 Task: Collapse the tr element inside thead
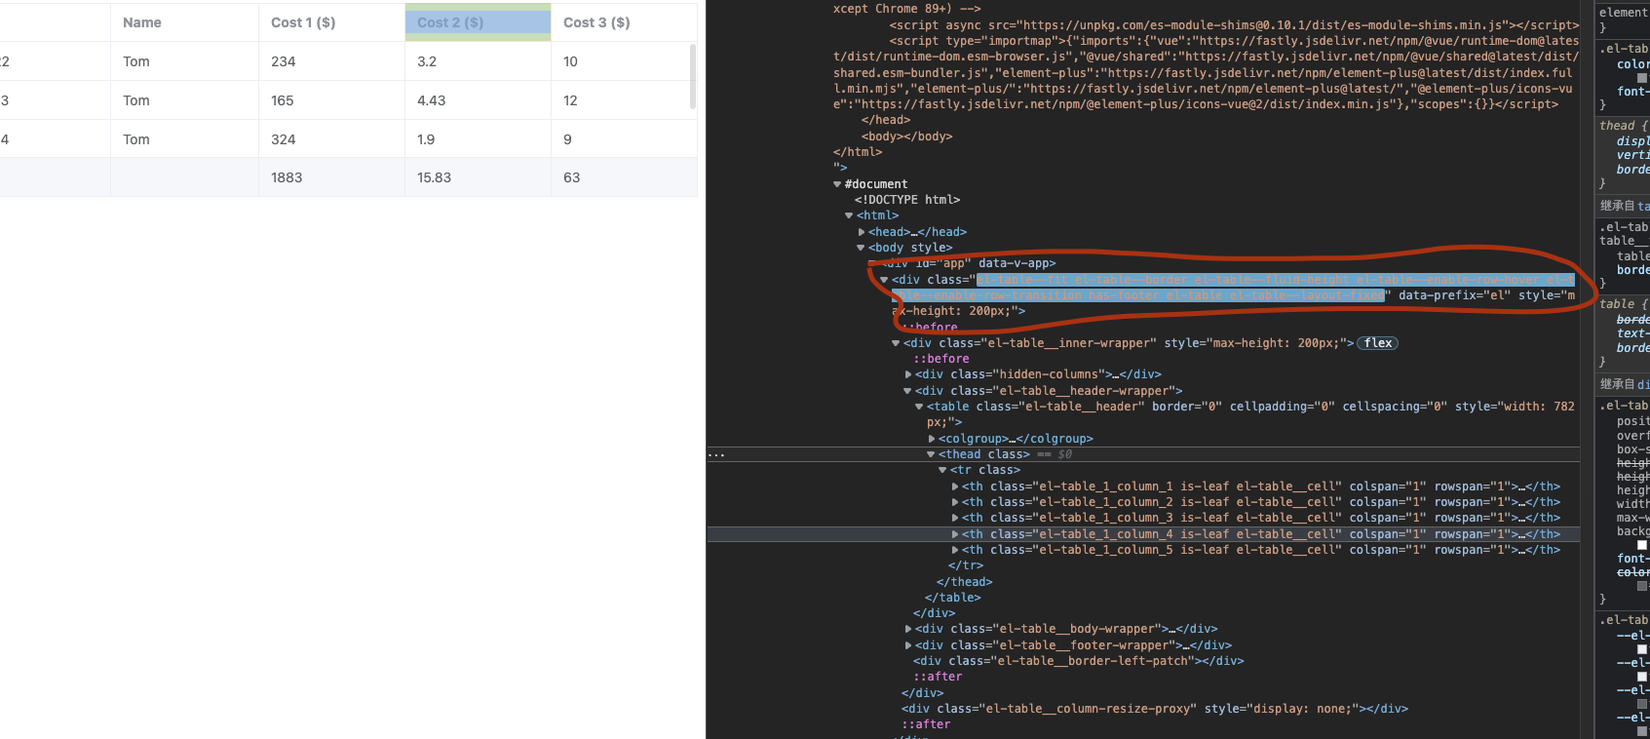(942, 470)
